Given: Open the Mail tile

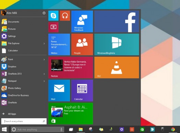Looking at the screenshot, I should click(x=59, y=90).
